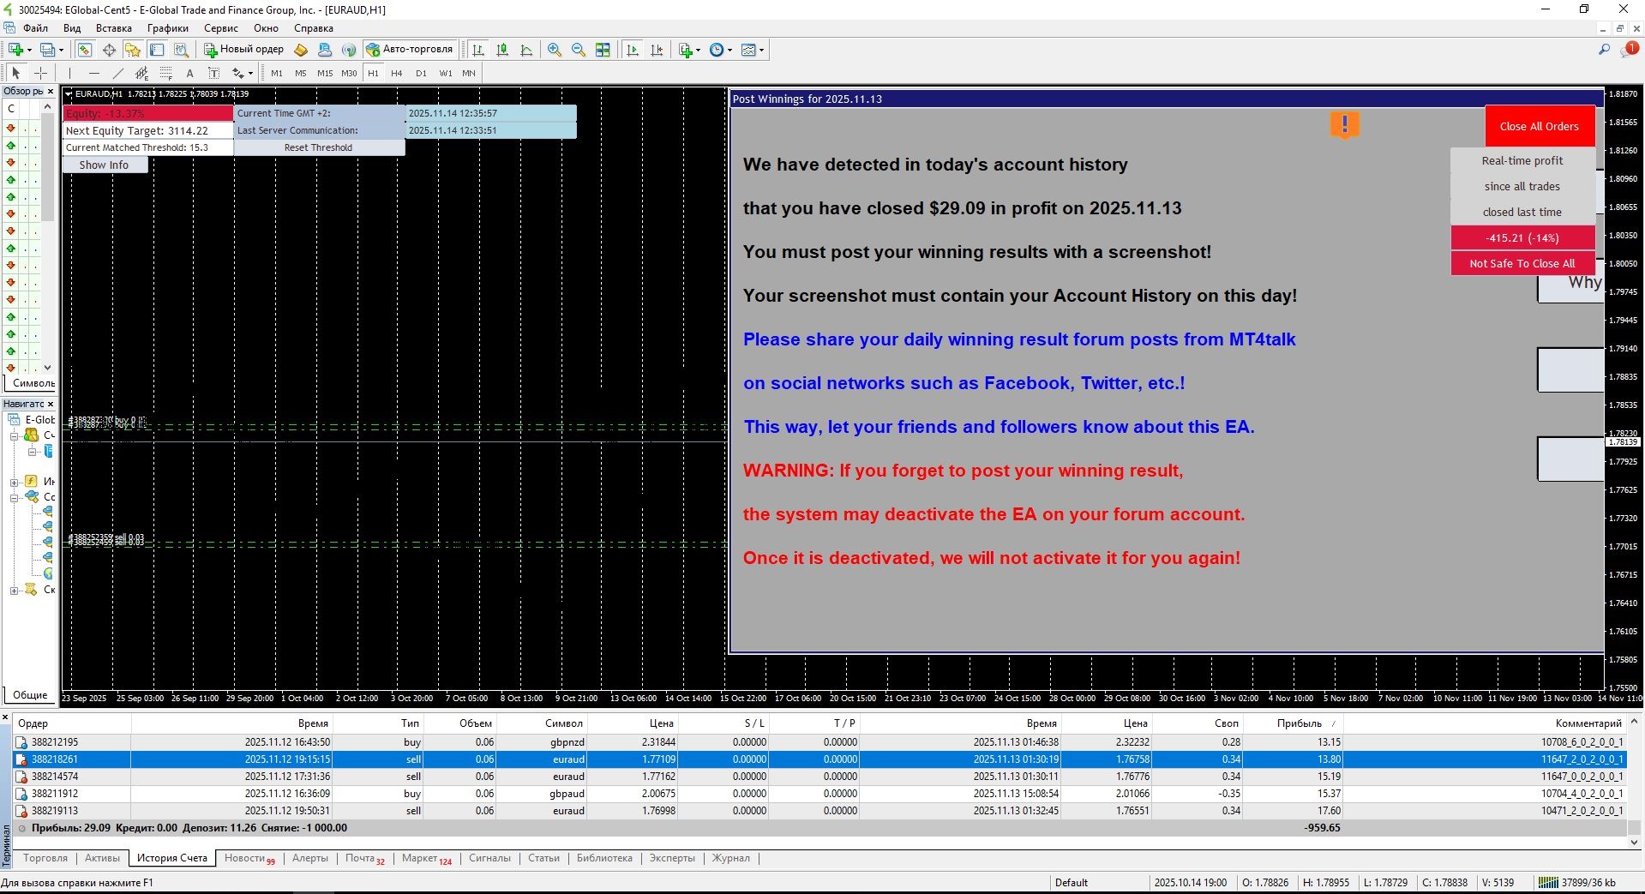
Task: Select the Crosshair tool
Action: point(40,74)
